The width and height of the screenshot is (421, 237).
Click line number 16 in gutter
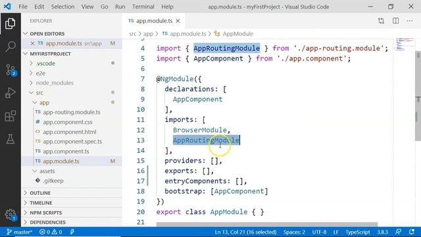coord(140,171)
